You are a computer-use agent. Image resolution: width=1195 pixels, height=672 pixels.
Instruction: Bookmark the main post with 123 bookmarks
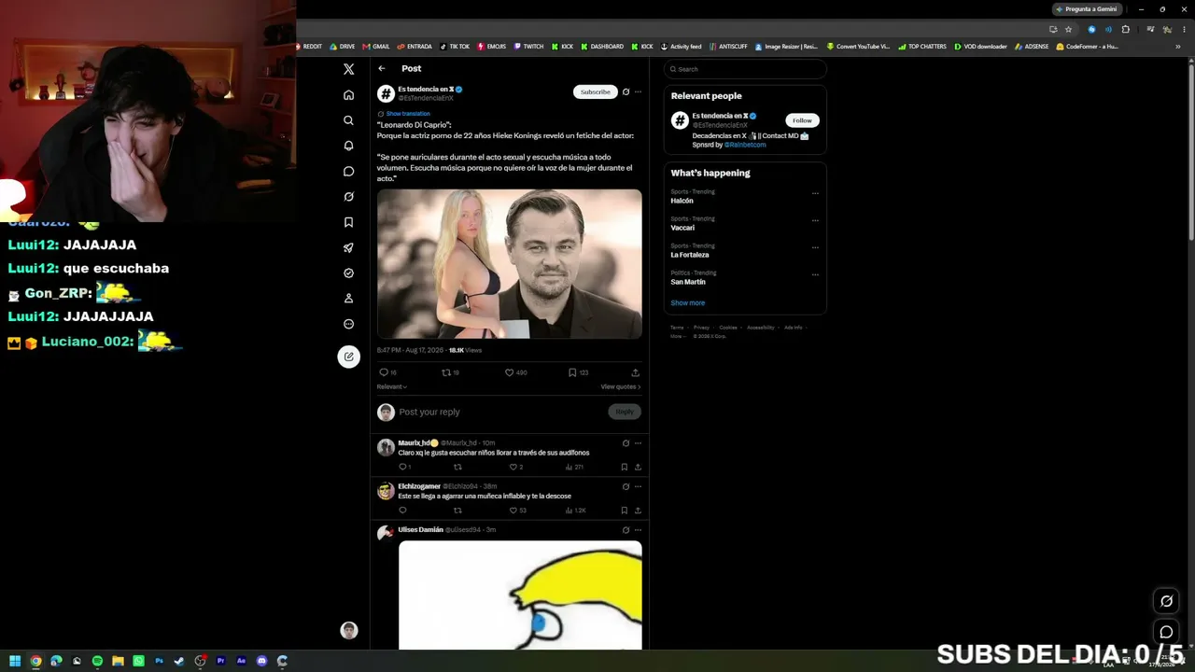pyautogui.click(x=572, y=372)
